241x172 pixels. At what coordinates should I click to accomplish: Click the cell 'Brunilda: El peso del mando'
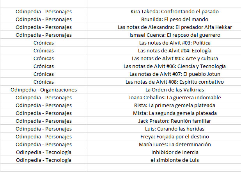(x=175, y=20)
